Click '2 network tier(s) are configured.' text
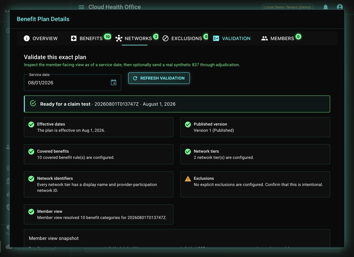The width and height of the screenshot is (354, 257). click(224, 157)
